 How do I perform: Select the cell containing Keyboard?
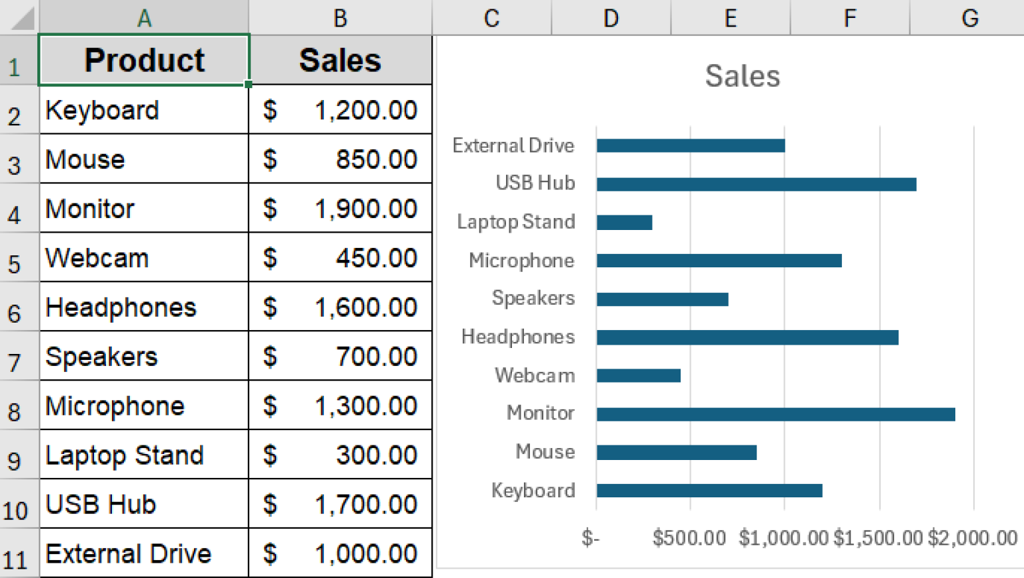click(144, 109)
